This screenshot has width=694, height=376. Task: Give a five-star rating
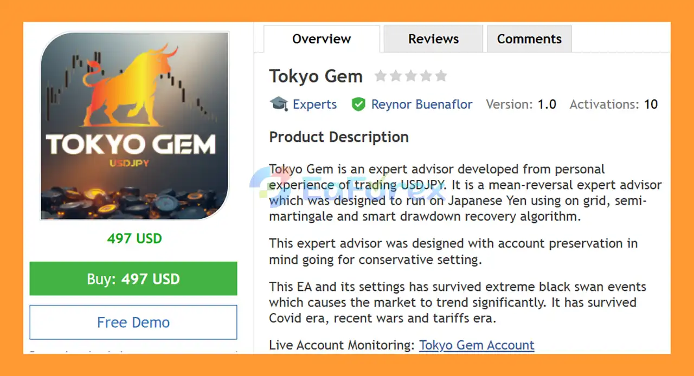441,76
